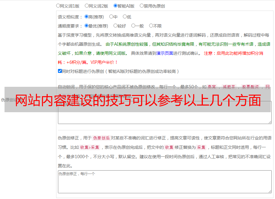Click the red VIP用户半价 notice text
Screen dimensions: 275x199
point(104,62)
